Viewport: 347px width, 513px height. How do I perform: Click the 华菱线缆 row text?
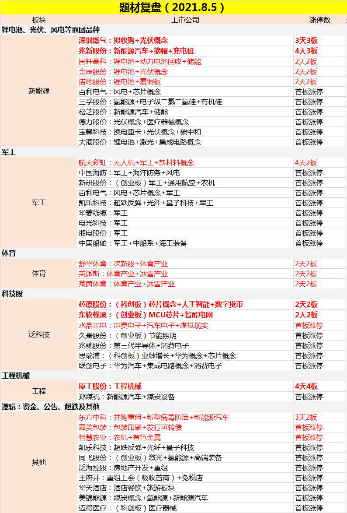click(x=103, y=213)
